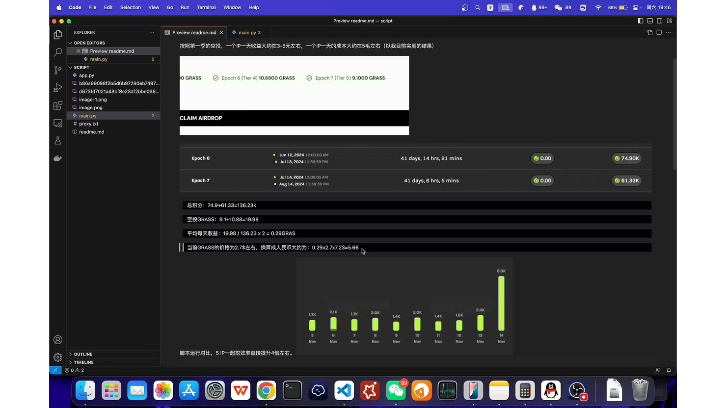The width and height of the screenshot is (726, 408).
Task: Toggle secondary sidebar layout icon
Action: [660, 21]
